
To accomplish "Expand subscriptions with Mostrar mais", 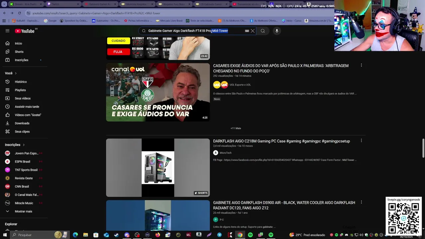I will coord(23,211).
